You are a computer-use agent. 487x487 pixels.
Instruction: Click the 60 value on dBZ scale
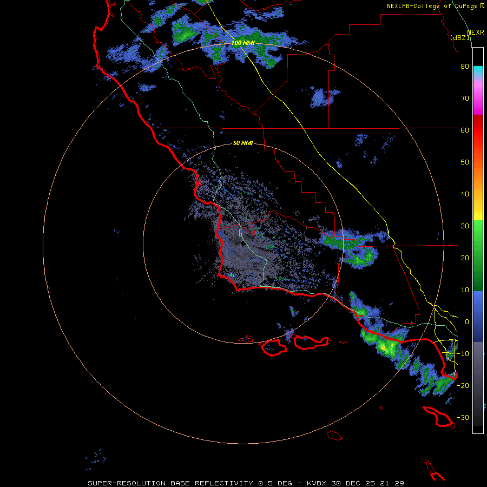[x=465, y=130]
